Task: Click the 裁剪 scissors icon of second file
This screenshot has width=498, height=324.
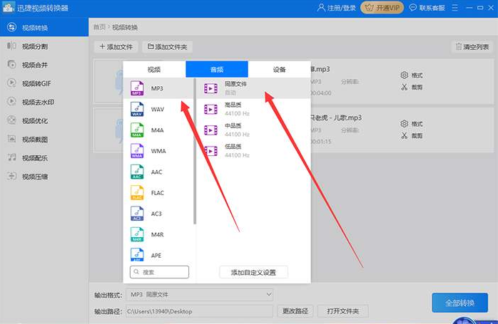Action: pos(404,135)
